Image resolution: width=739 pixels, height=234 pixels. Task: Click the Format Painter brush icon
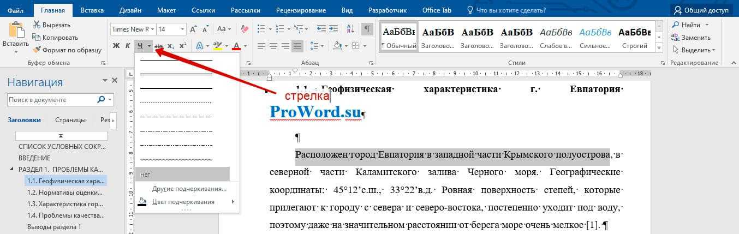38,50
